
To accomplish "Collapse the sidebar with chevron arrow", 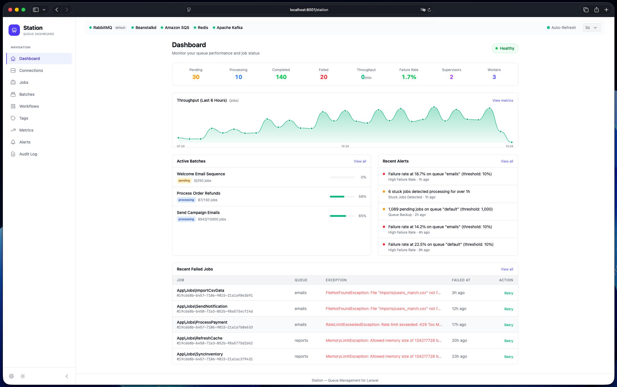I will pyautogui.click(x=67, y=376).
